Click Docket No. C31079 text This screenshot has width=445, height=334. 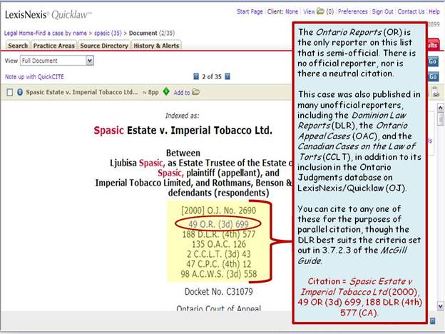pos(218,292)
